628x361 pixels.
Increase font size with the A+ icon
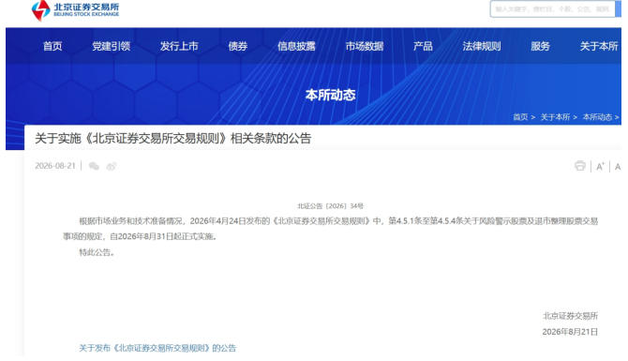(600, 167)
